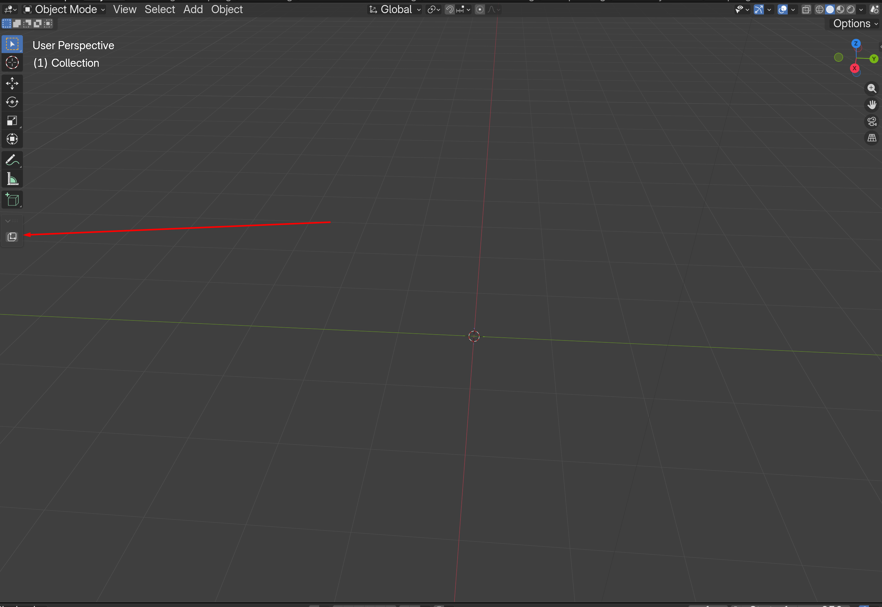The width and height of the screenshot is (882, 607).
Task: Select the Select Box tool
Action: (12, 44)
